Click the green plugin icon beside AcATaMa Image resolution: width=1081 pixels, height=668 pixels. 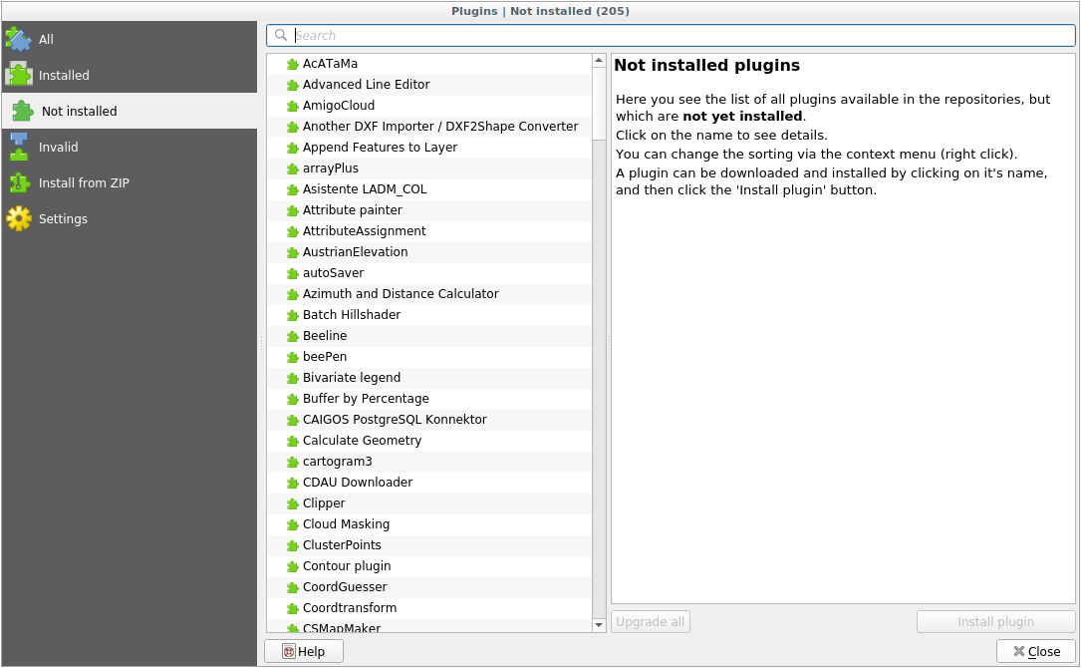[x=291, y=63]
